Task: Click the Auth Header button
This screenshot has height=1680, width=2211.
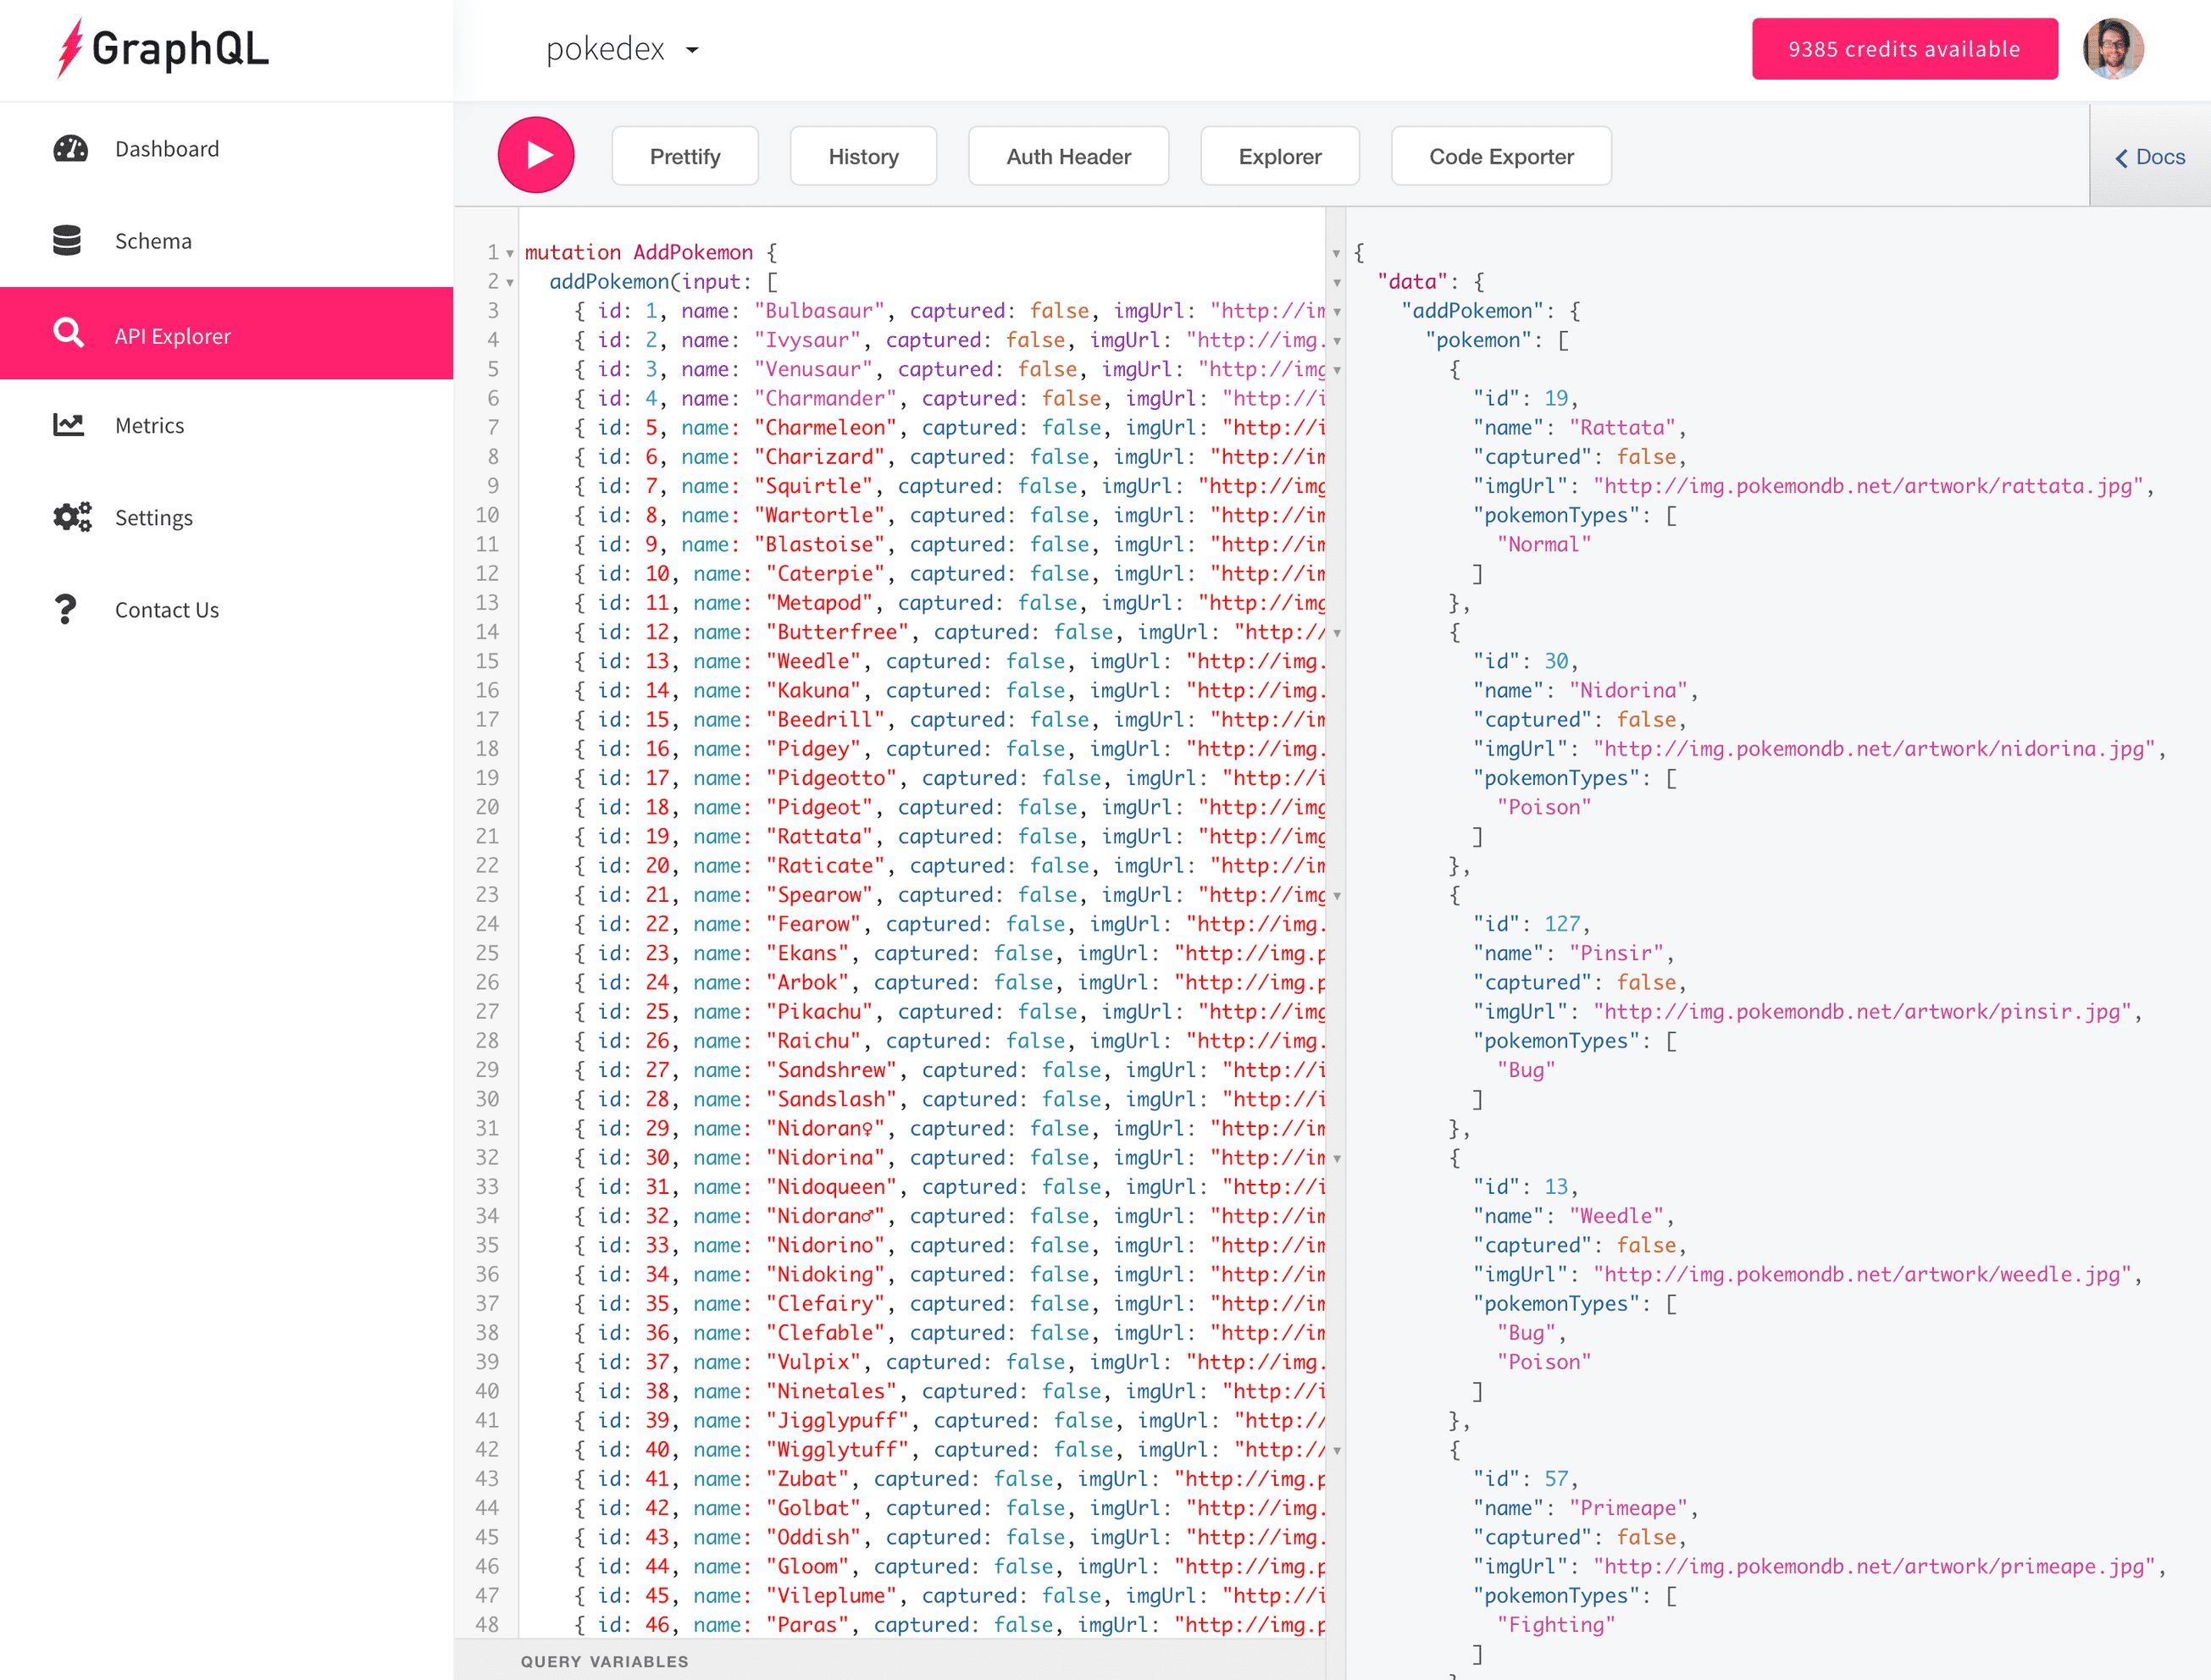Action: coord(1068,156)
